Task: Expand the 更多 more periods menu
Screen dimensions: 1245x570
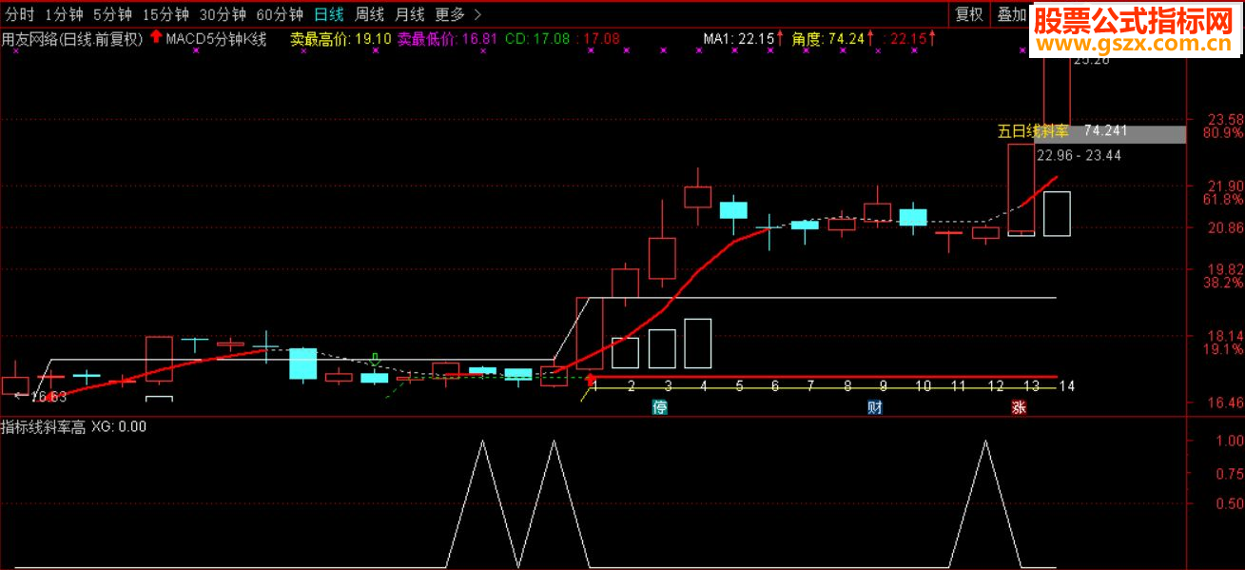Action: [x=457, y=14]
